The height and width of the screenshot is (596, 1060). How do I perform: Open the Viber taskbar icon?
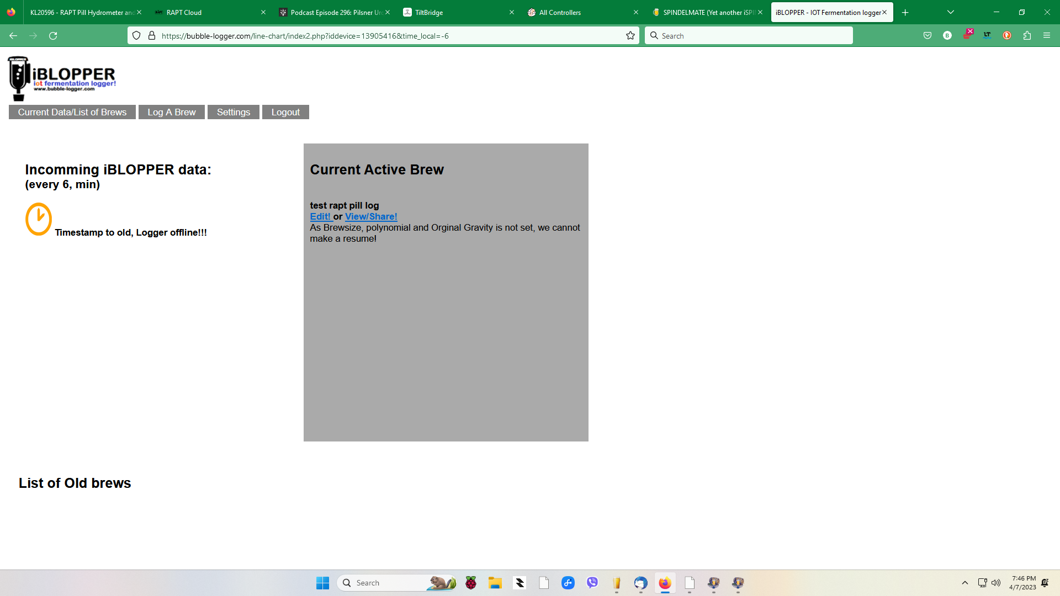592,583
